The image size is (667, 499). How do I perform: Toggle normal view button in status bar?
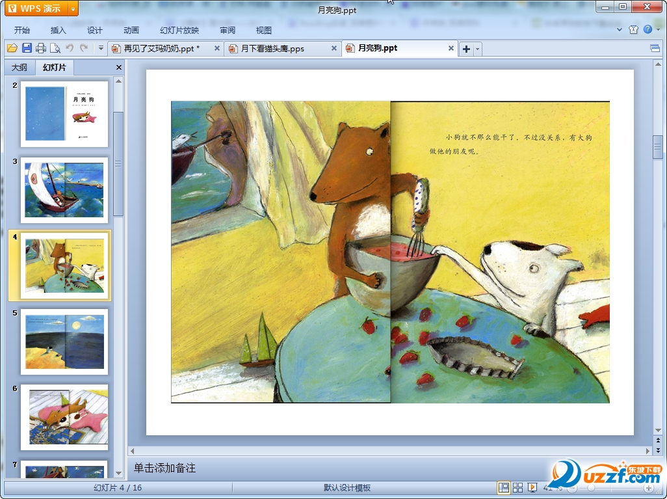pyautogui.click(x=503, y=487)
